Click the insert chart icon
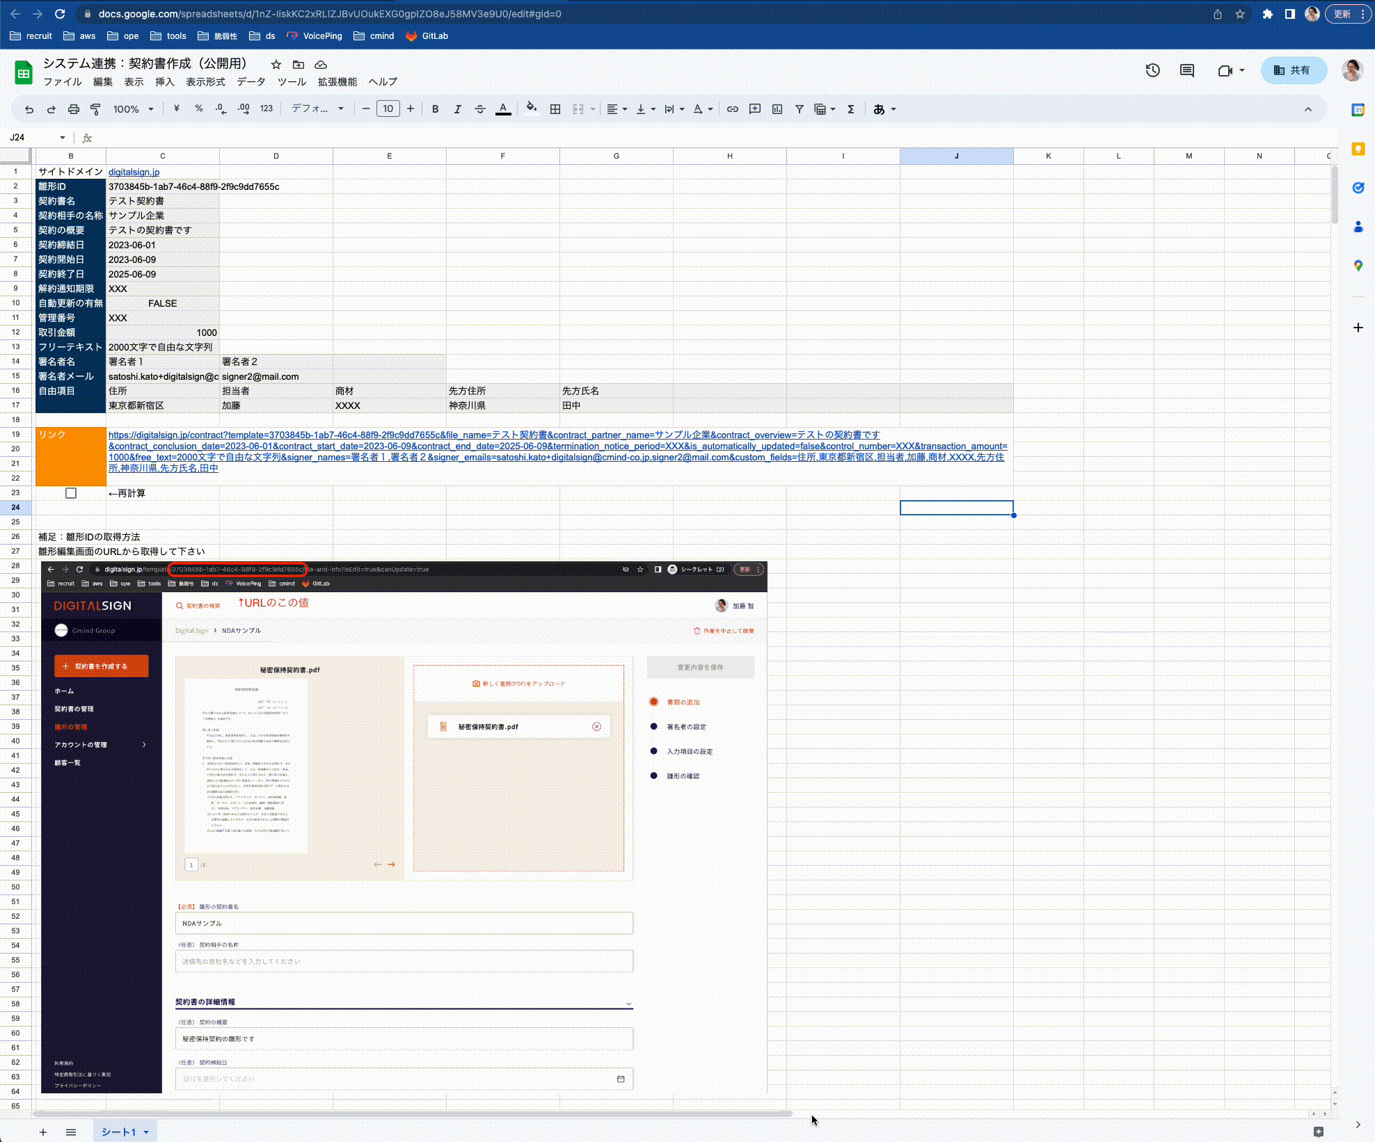The height and width of the screenshot is (1142, 1375). [777, 109]
